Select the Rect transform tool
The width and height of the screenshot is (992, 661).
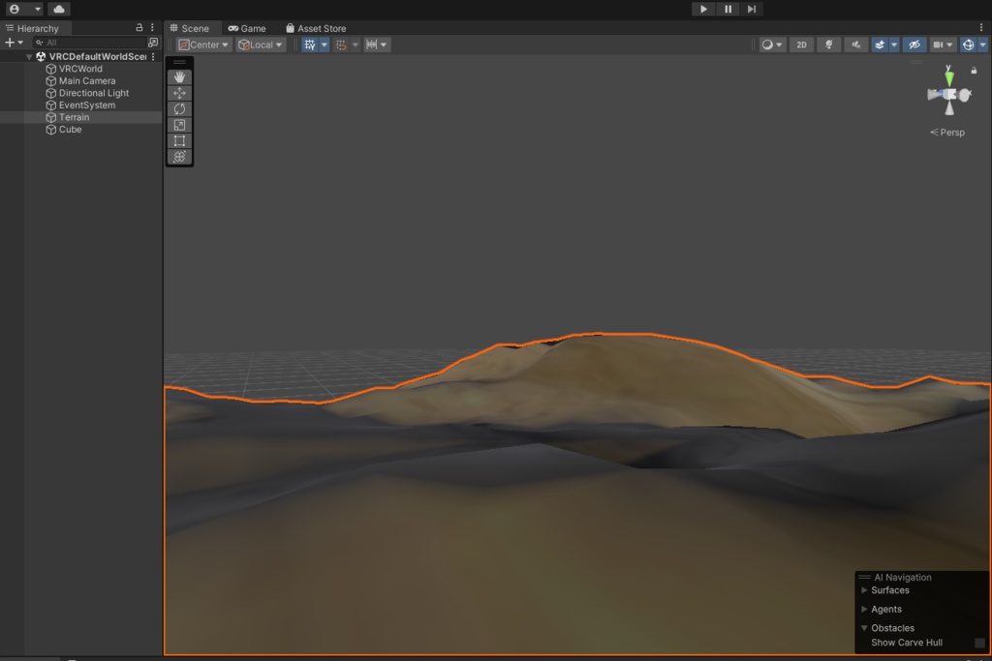pyautogui.click(x=179, y=140)
